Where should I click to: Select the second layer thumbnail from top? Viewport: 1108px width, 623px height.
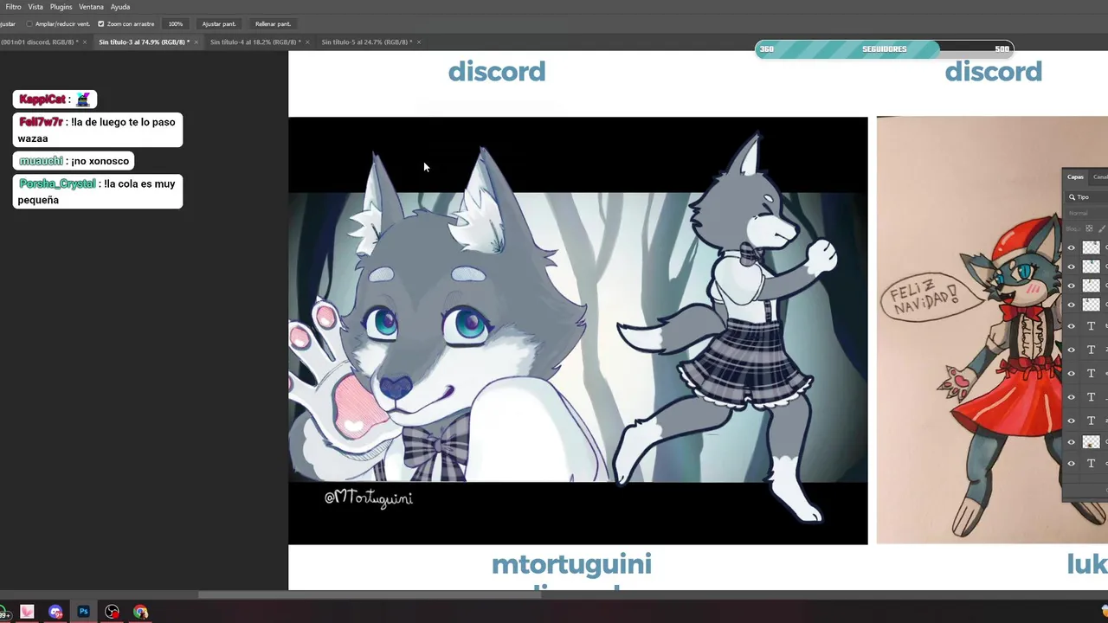pos(1091,267)
